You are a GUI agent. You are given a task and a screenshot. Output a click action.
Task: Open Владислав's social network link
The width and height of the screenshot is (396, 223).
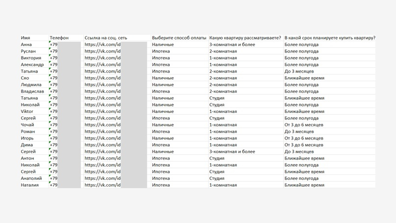click(x=103, y=91)
